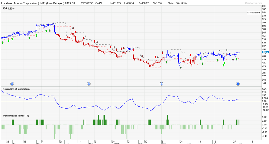Click the open value O=479
Screen dimensions: 269x144
99,3
